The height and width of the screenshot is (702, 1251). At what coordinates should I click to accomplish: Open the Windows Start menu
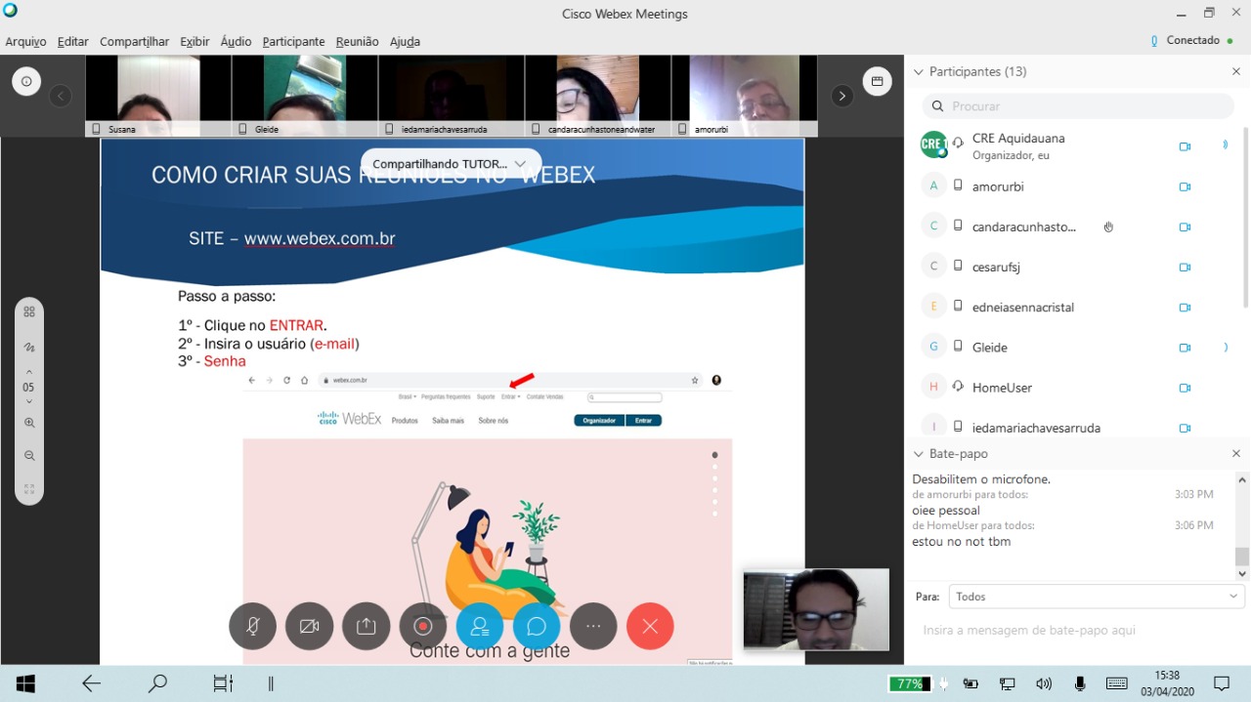point(25,683)
